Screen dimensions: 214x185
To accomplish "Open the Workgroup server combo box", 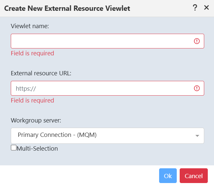I will pyautogui.click(x=107, y=136).
